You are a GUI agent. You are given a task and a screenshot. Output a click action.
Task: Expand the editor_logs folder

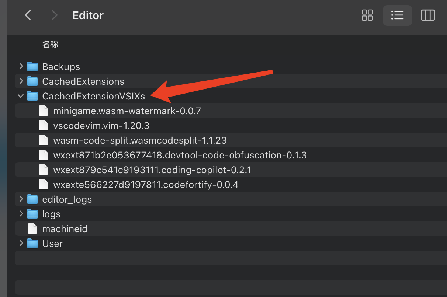tap(21, 199)
